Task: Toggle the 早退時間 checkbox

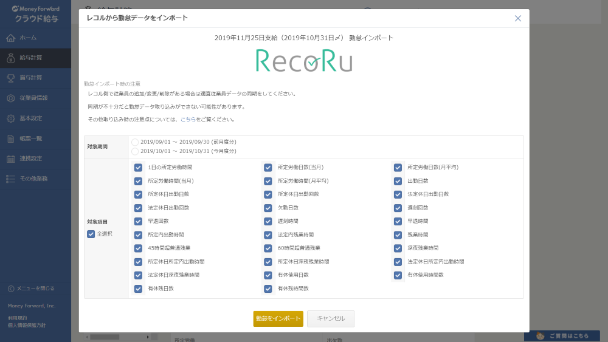Action: click(398, 221)
